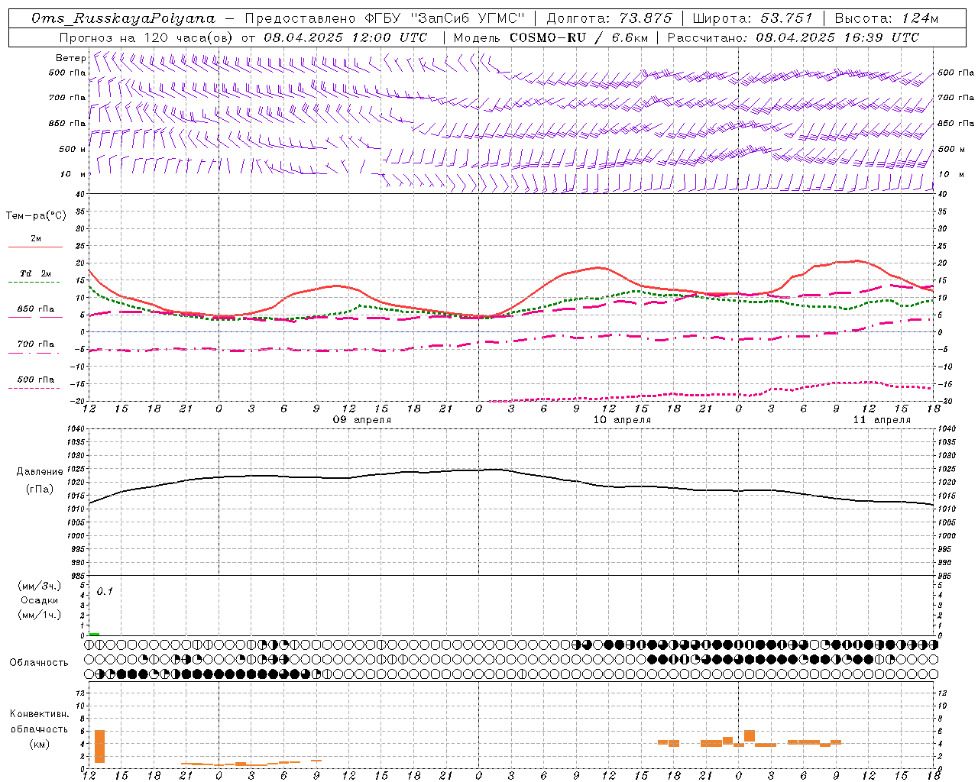The height and width of the screenshot is (782, 978).
Task: Click the 10 м wind level label on left
Action: click(73, 174)
